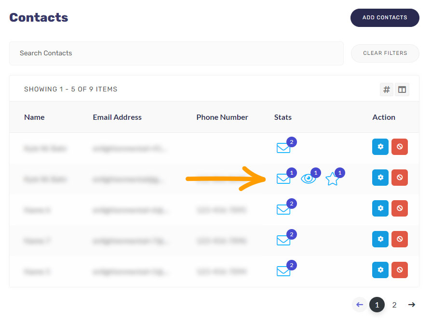Click the Add Contacts button
431x320 pixels.
[385, 18]
